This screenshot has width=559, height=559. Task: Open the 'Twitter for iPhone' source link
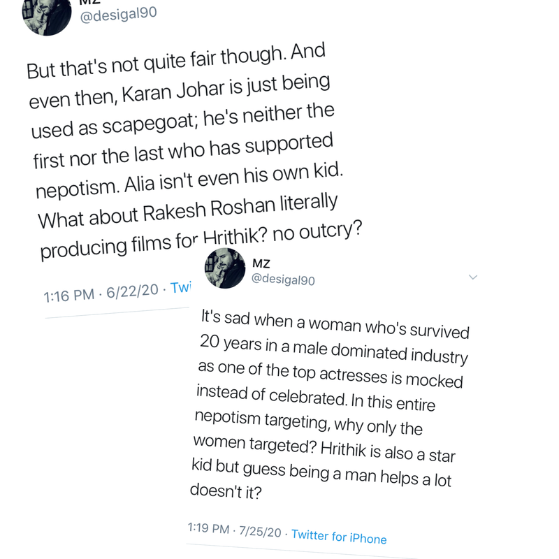click(339, 537)
